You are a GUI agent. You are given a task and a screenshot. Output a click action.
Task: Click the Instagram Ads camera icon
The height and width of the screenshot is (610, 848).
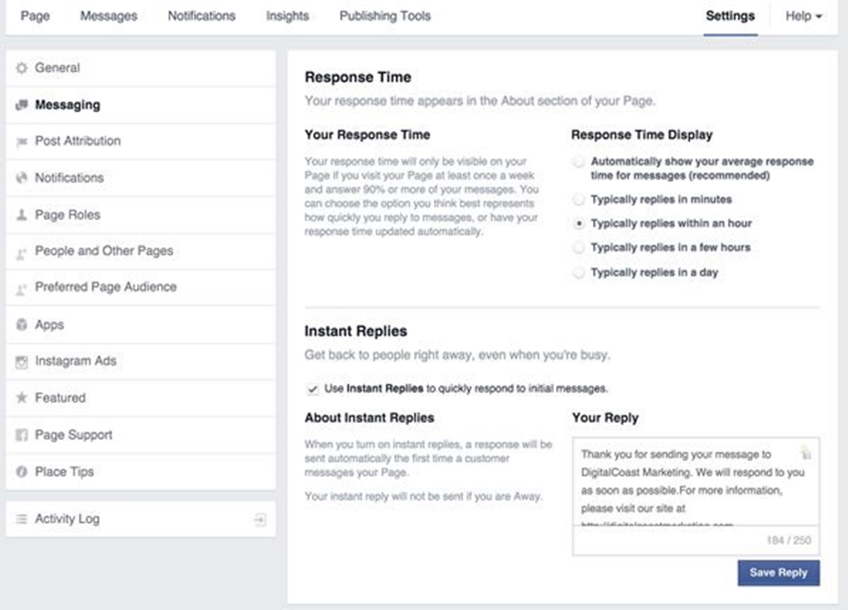[21, 361]
